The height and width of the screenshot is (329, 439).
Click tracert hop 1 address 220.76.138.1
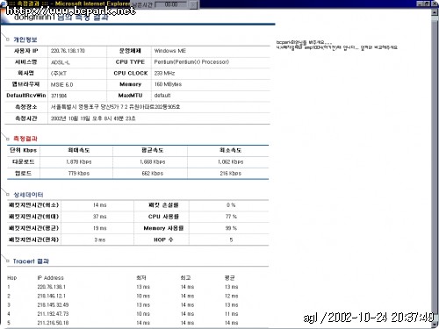click(x=52, y=287)
